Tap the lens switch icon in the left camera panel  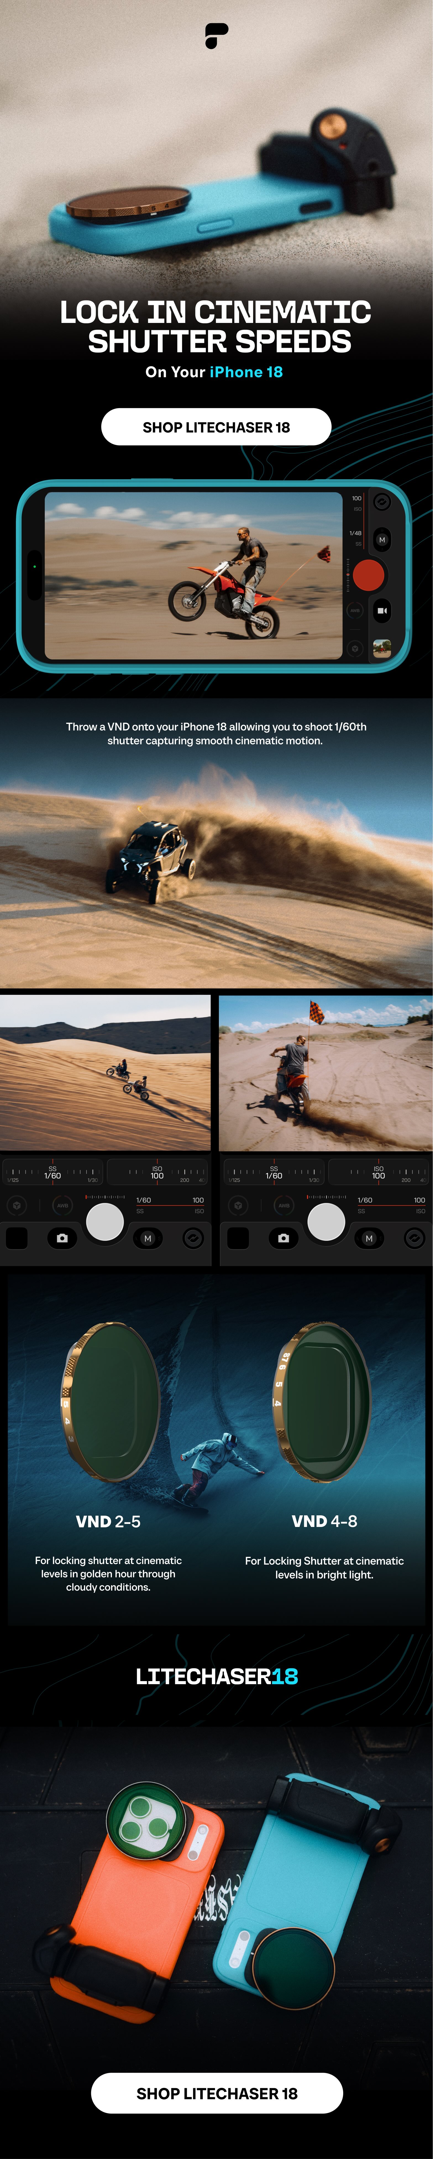[x=193, y=1238]
